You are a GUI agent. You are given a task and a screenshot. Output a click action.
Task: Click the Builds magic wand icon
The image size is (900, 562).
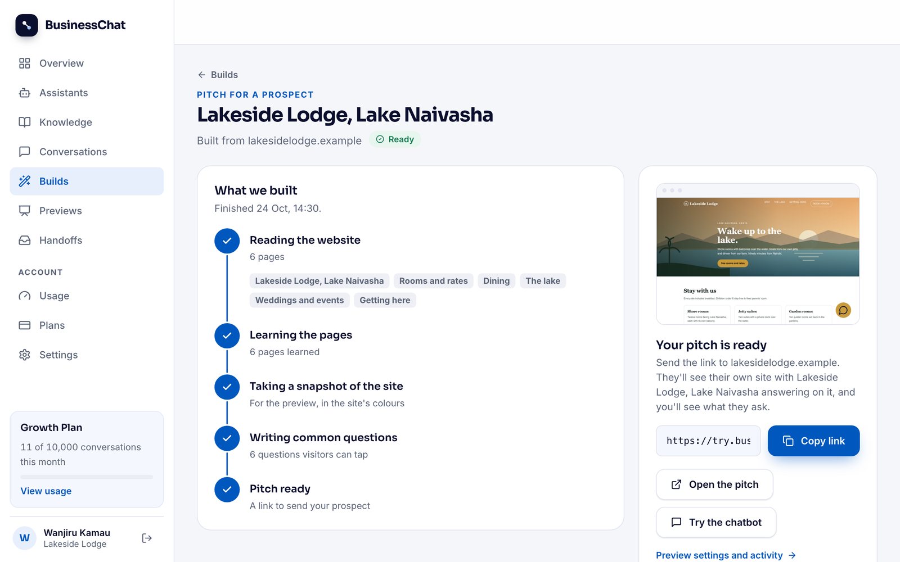tap(24, 181)
